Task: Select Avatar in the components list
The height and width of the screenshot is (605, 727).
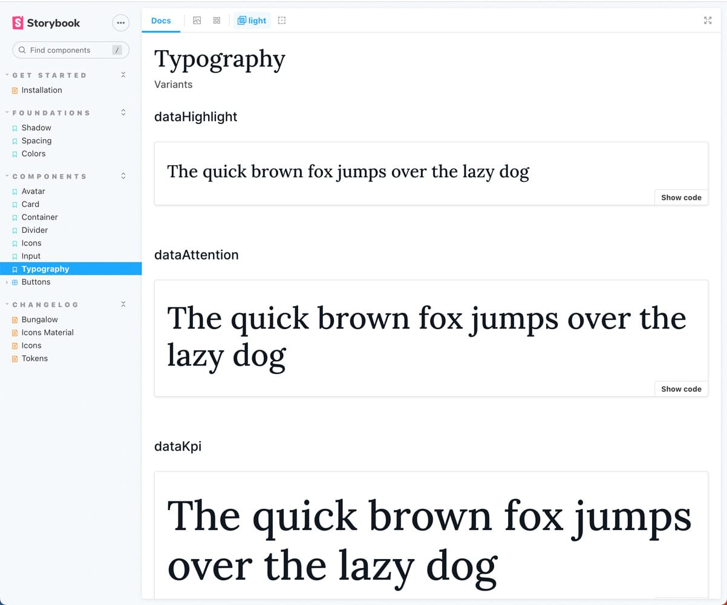Action: (x=33, y=191)
